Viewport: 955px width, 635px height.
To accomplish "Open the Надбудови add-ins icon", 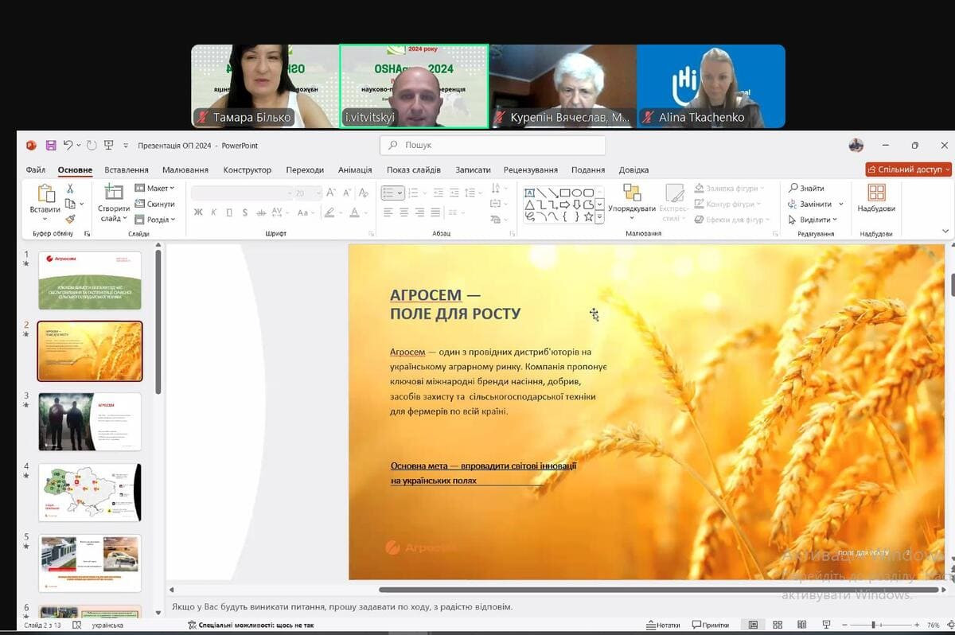I will (x=876, y=199).
